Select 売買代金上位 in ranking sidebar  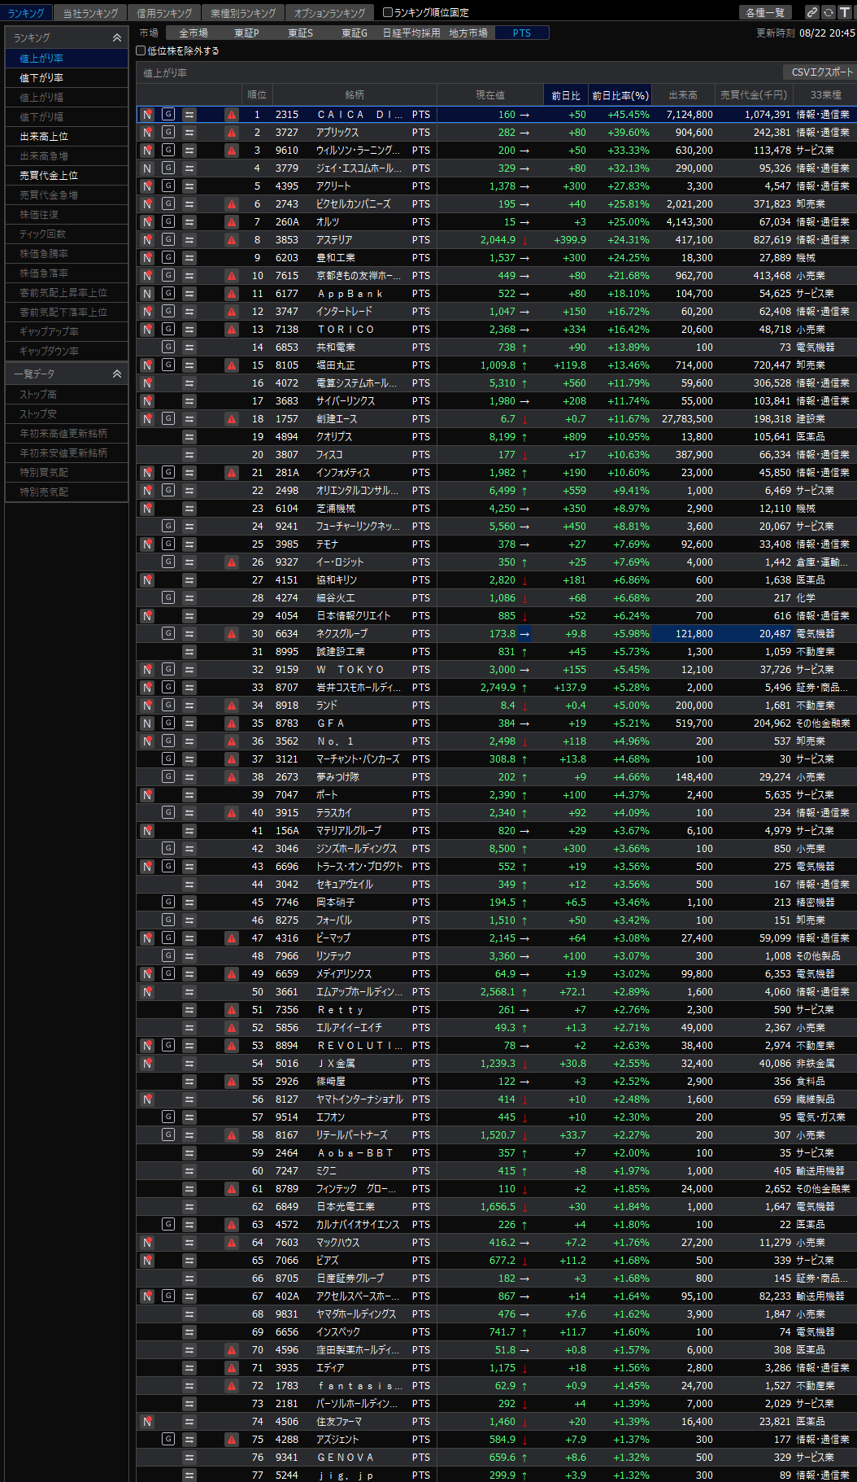tap(67, 176)
